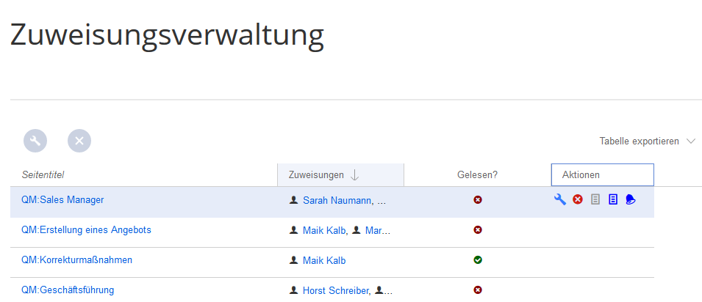Click the grey document icon in the Sales Manager actions
Screen dimensions: 702x302
click(x=595, y=199)
